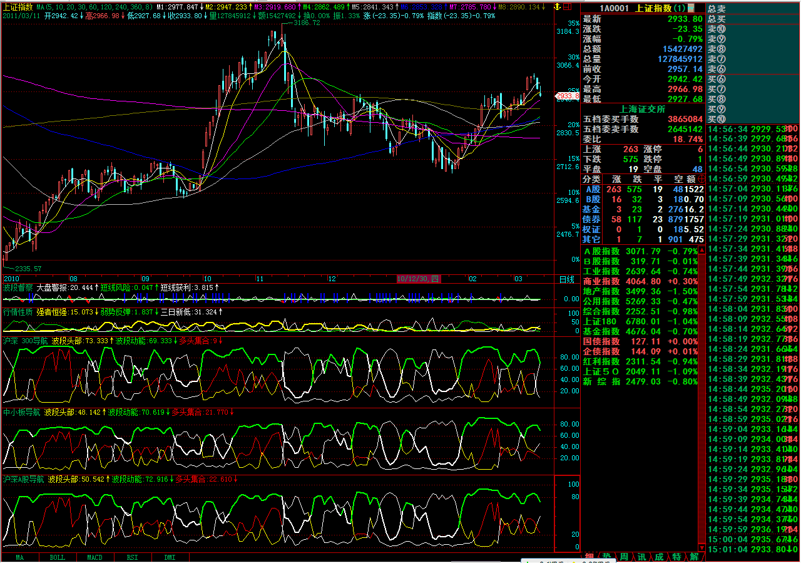Image resolution: width=801 pixels, height=563 pixels.
Task: Switch to the DMI indicator tab
Action: pos(170,557)
